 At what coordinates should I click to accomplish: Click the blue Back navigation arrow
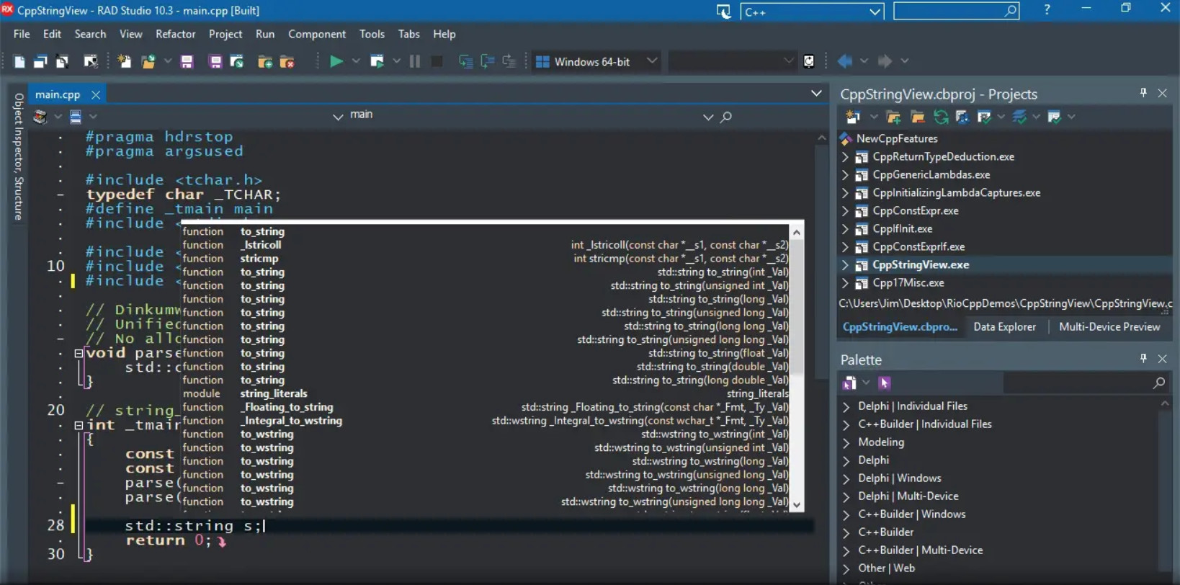[x=845, y=61]
